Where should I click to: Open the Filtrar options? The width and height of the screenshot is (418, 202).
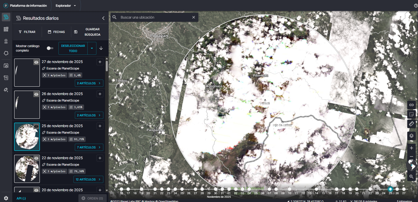point(27,32)
